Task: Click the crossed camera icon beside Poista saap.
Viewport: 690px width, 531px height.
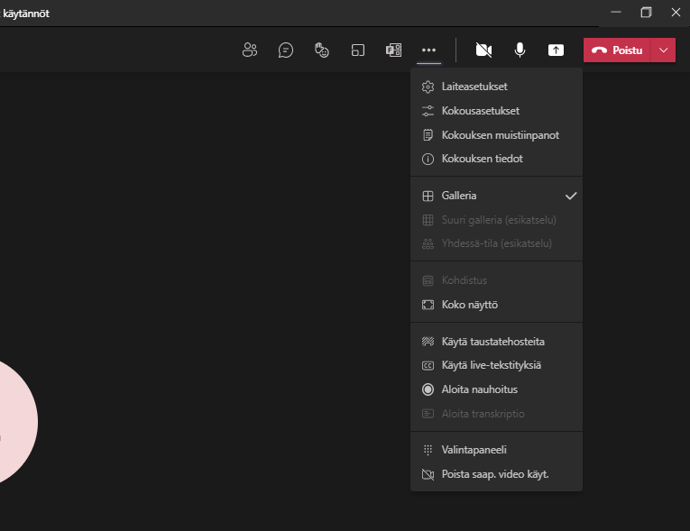Action: (428, 474)
